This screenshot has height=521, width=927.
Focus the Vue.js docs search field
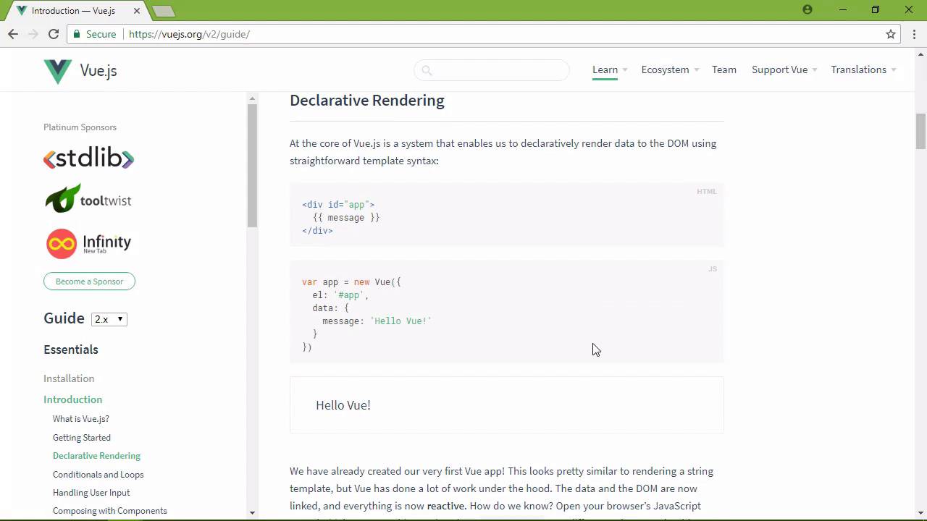click(492, 70)
